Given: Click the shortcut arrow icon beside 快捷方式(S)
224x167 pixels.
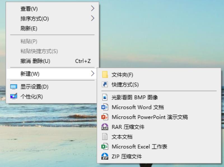Looking at the screenshot, I should point(105,84).
